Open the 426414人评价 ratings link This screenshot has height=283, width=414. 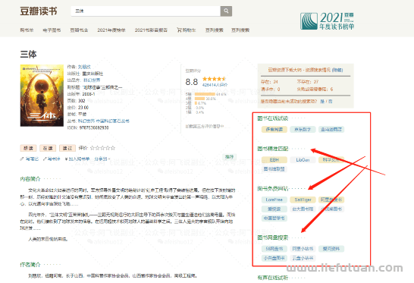coord(215,85)
